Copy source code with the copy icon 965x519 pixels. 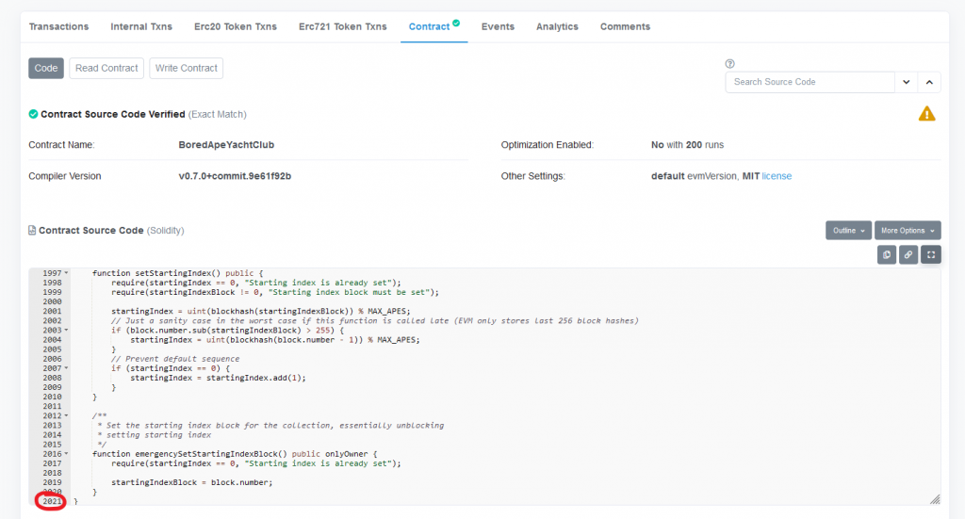pos(886,254)
